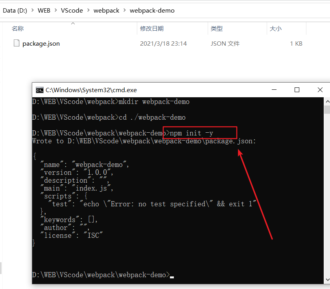Image resolution: width=330 pixels, height=289 pixels.
Task: Expand the chevron after VScode breadcrumb
Action: pos(88,10)
